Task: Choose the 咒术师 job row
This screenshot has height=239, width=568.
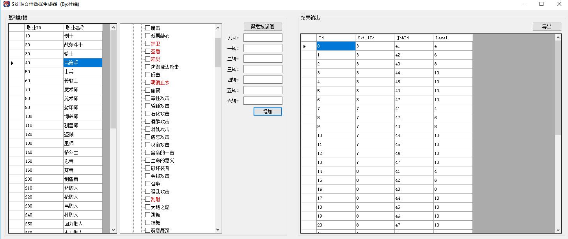Action: tap(55, 98)
